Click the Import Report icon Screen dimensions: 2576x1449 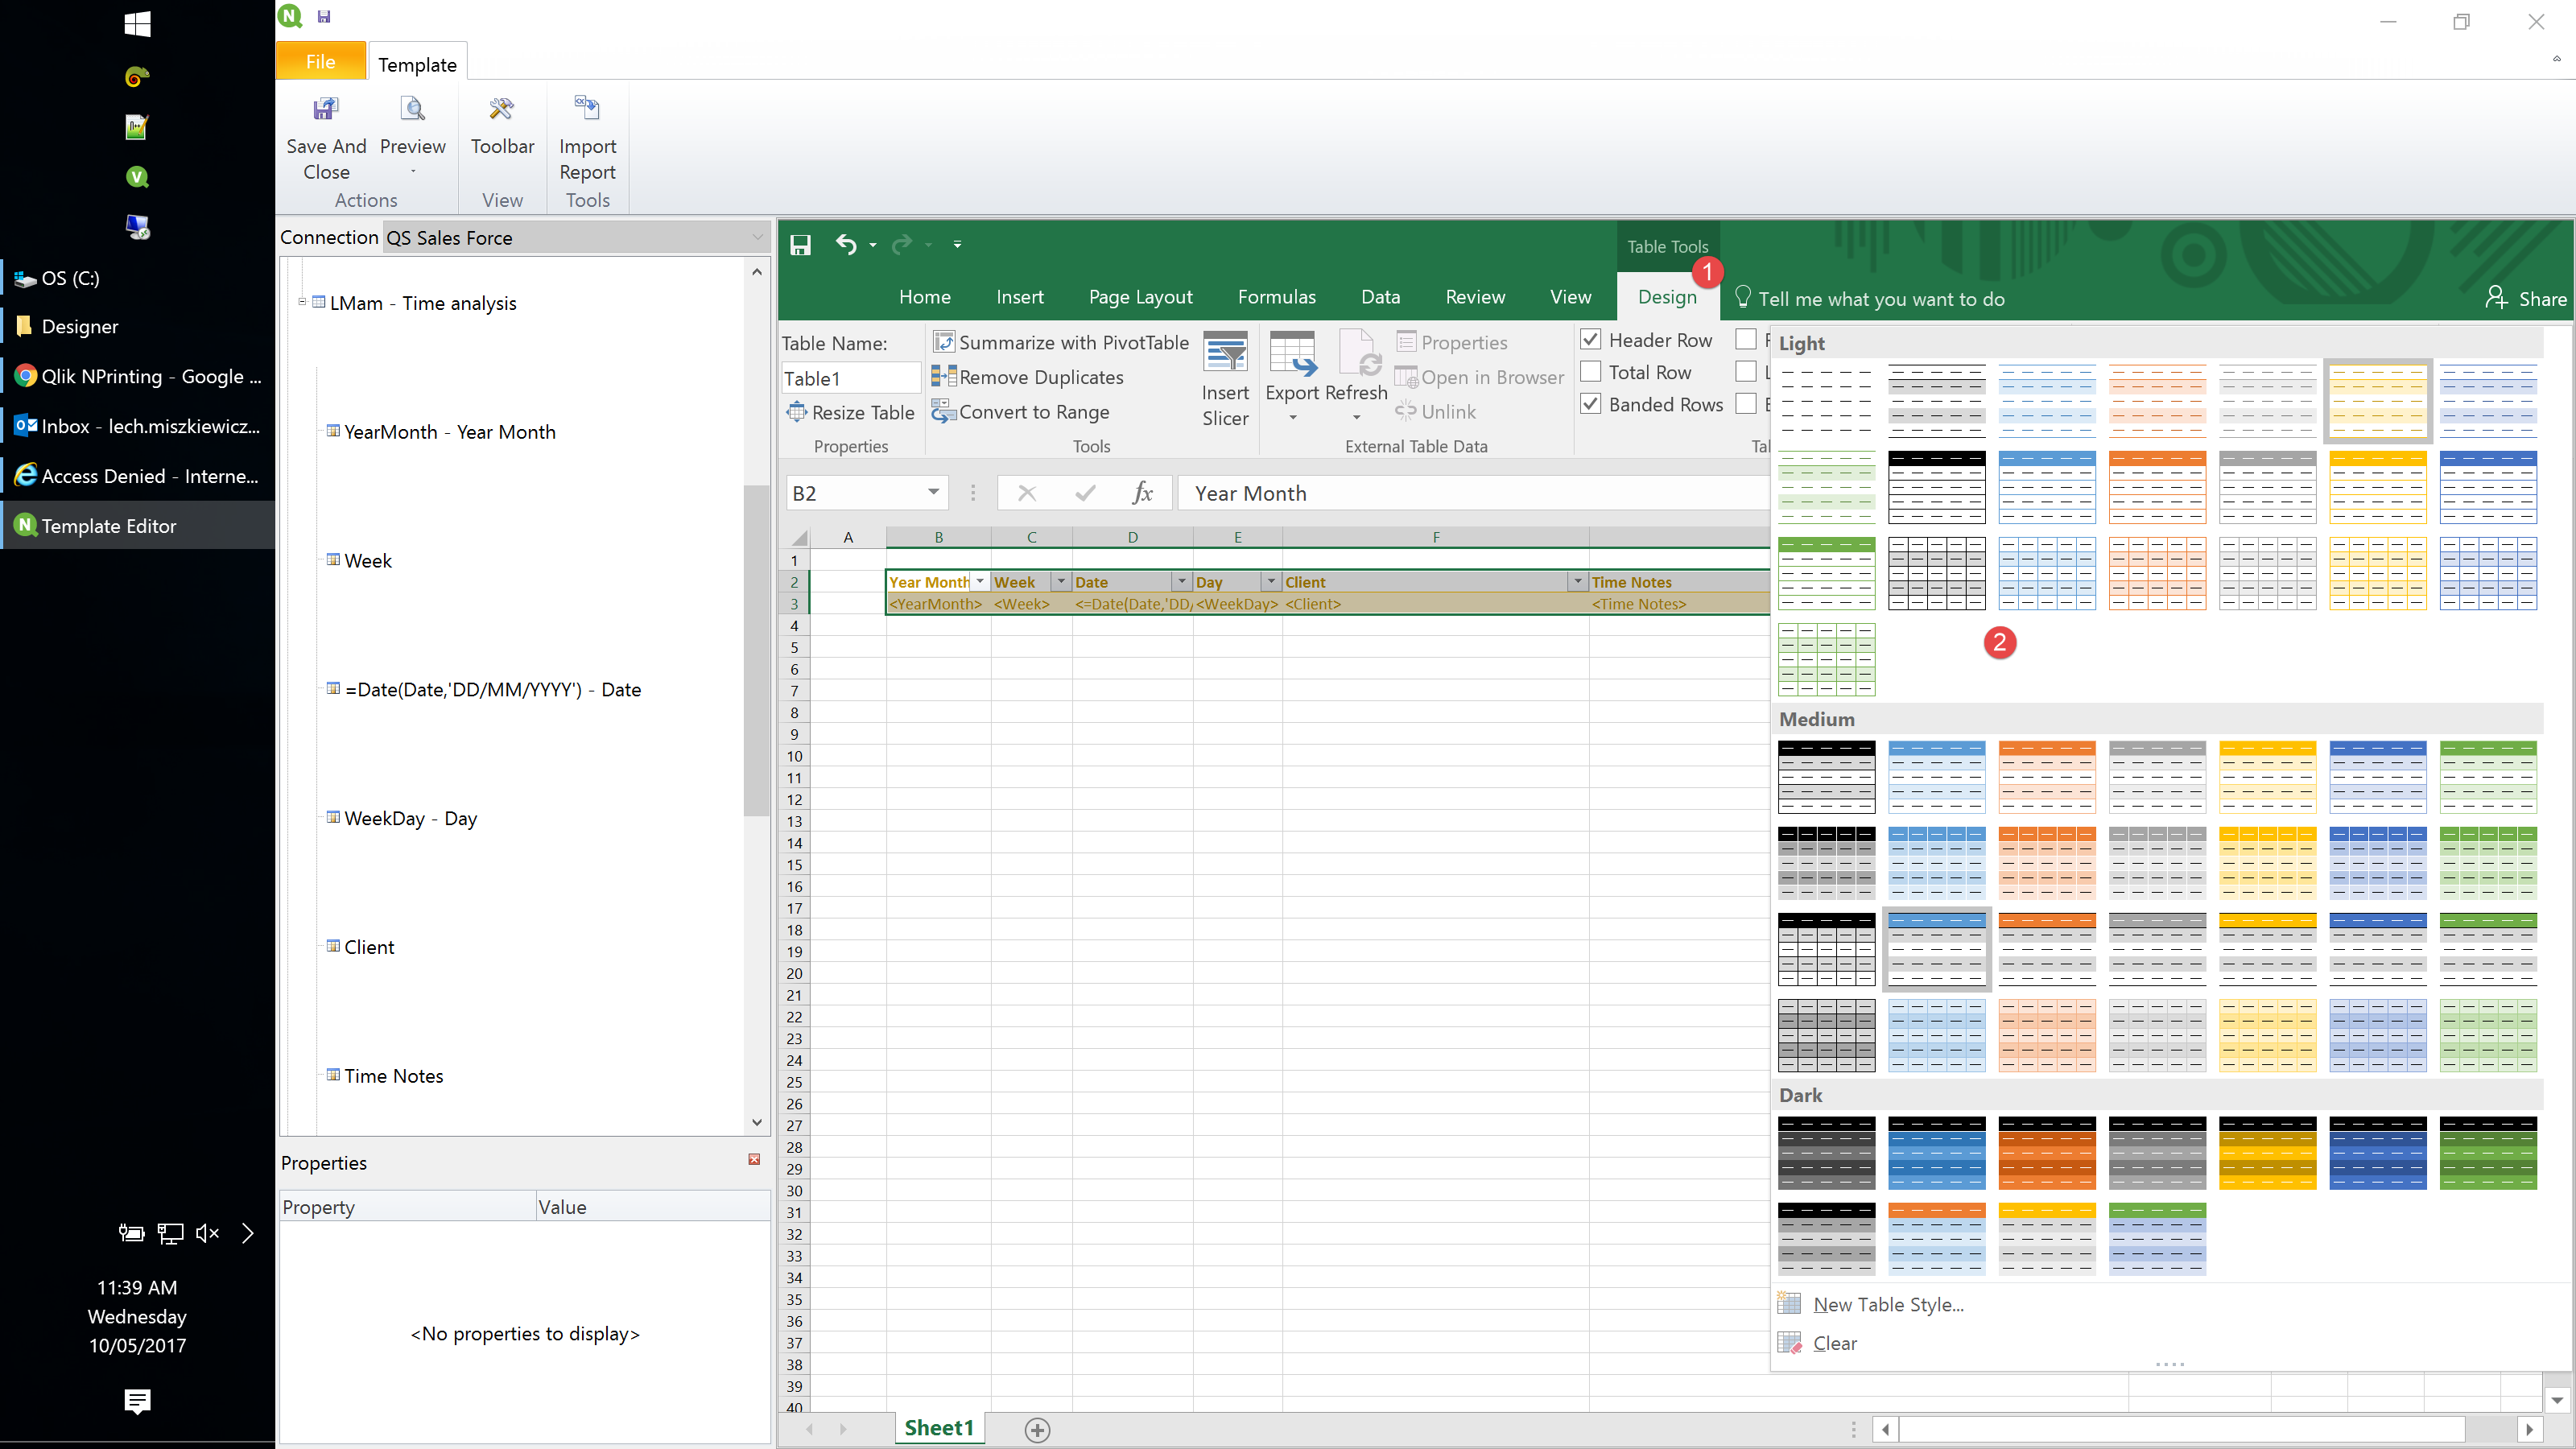[x=587, y=108]
